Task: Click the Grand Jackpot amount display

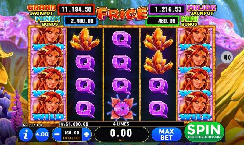Action: click(76, 9)
